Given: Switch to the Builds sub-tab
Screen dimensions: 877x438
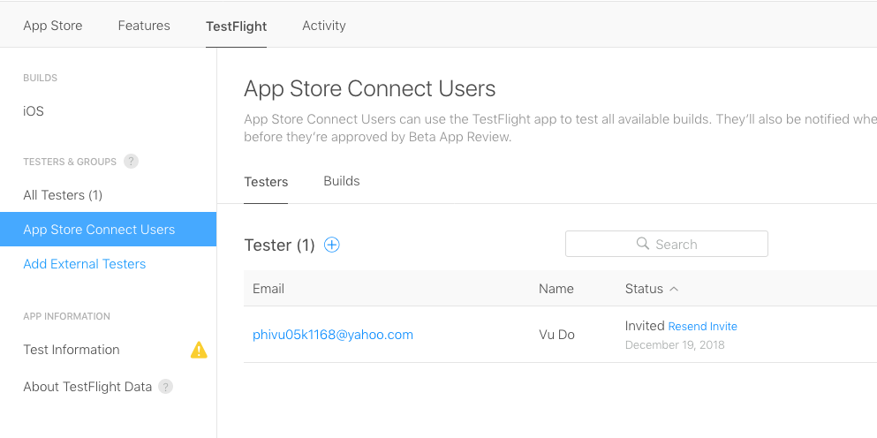Looking at the screenshot, I should click(342, 181).
